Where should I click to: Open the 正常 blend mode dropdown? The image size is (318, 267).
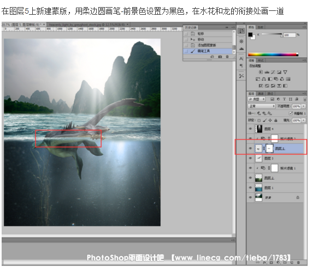[x=261, y=106]
